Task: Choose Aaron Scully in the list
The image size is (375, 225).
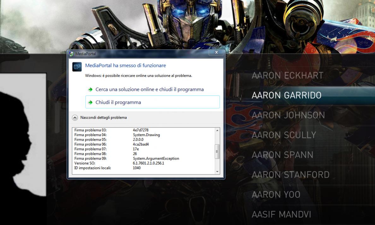Action: pyautogui.click(x=283, y=135)
